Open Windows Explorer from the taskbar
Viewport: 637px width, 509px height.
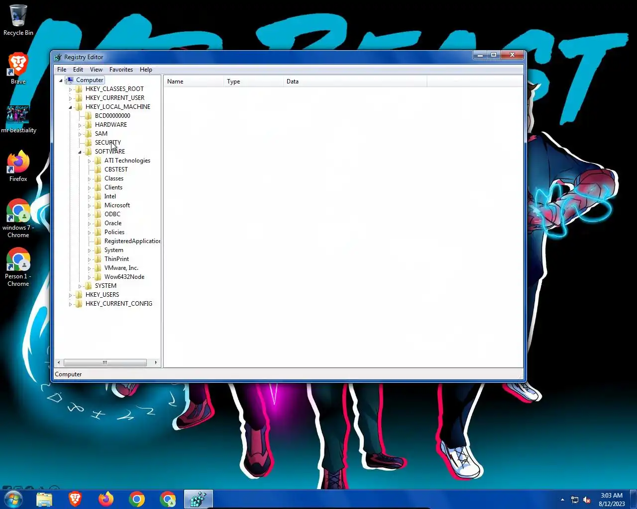click(44, 499)
